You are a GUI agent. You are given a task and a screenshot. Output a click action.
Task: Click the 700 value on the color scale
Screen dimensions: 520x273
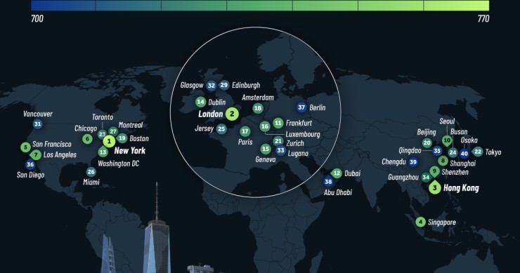(x=37, y=18)
